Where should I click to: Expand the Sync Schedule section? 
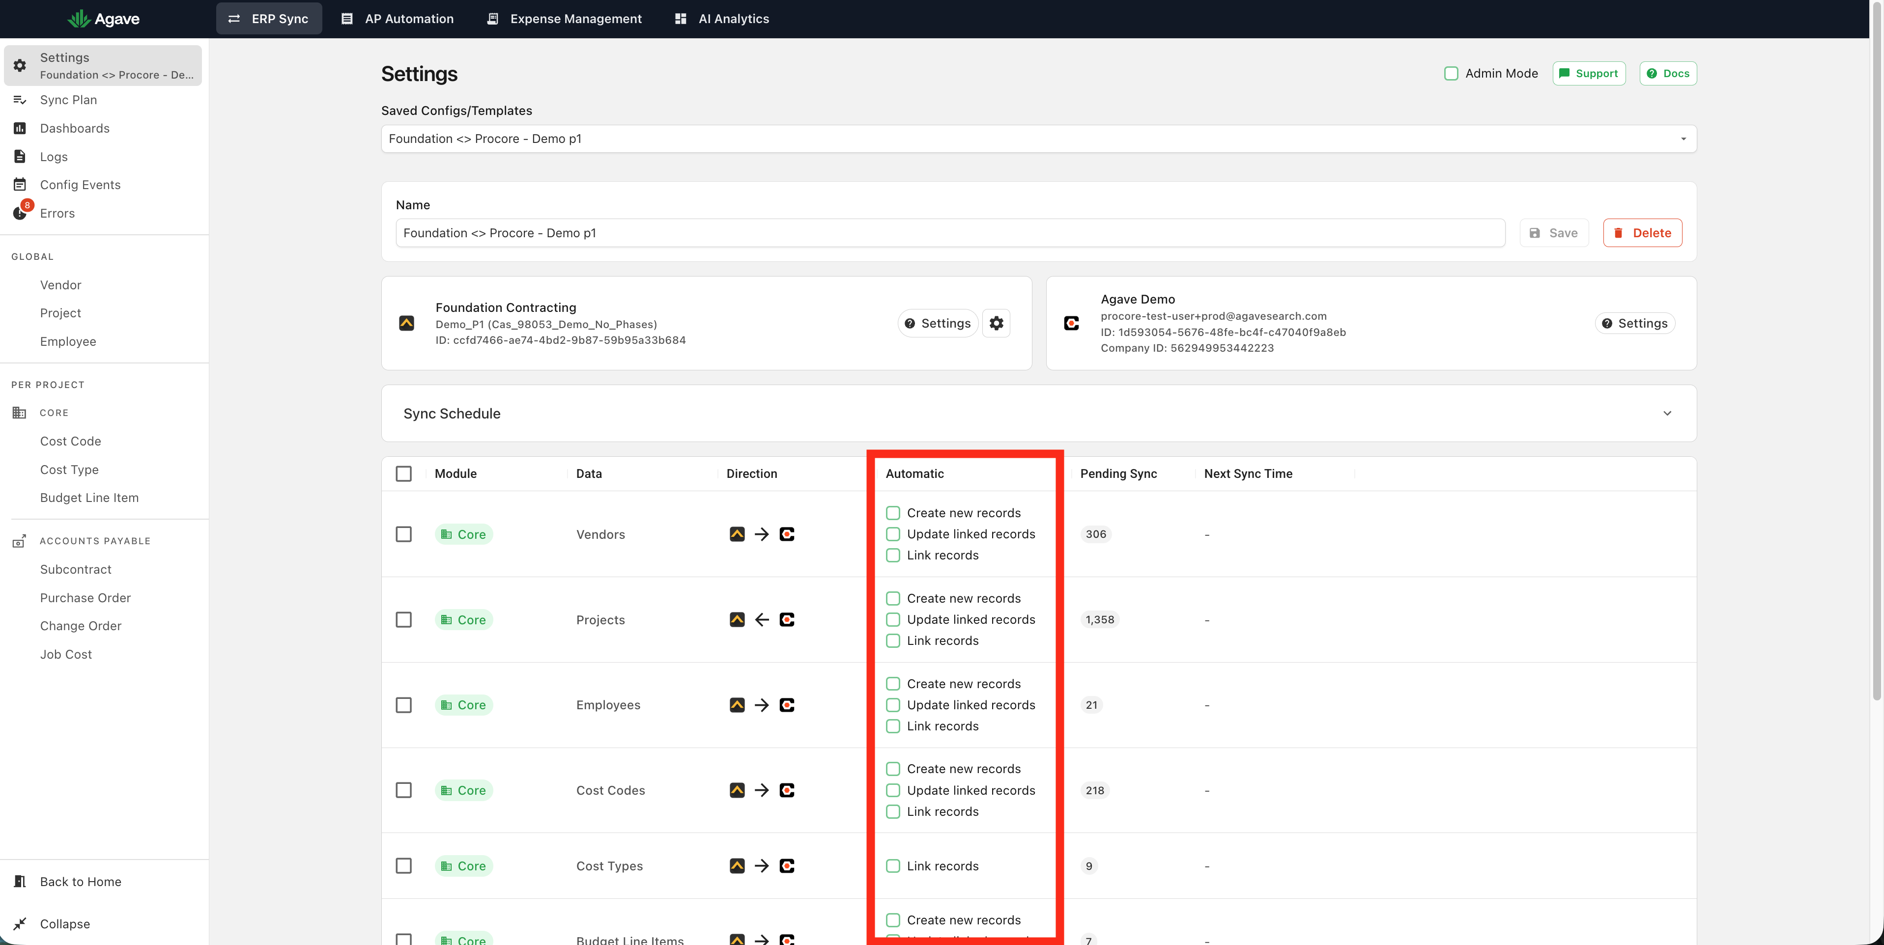[1667, 413]
